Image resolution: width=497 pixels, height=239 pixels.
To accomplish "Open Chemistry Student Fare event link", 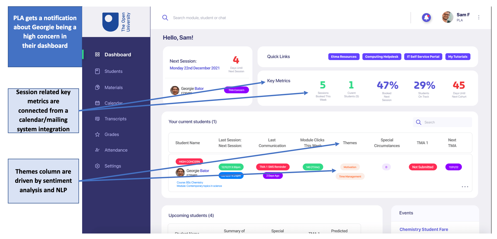I will 423,229.
